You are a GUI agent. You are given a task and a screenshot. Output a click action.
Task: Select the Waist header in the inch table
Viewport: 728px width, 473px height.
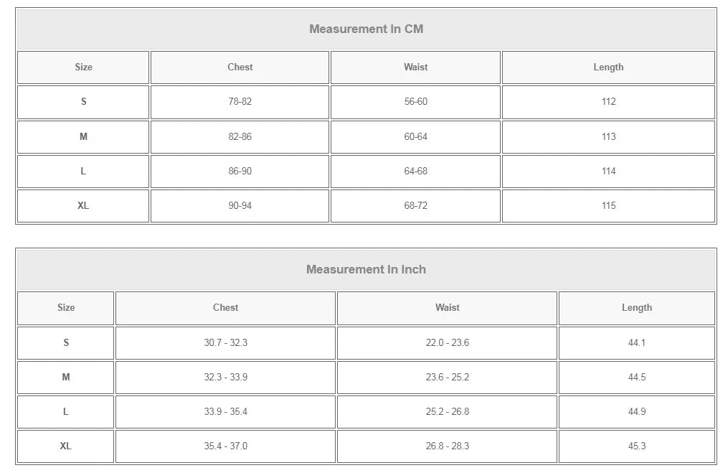point(447,308)
